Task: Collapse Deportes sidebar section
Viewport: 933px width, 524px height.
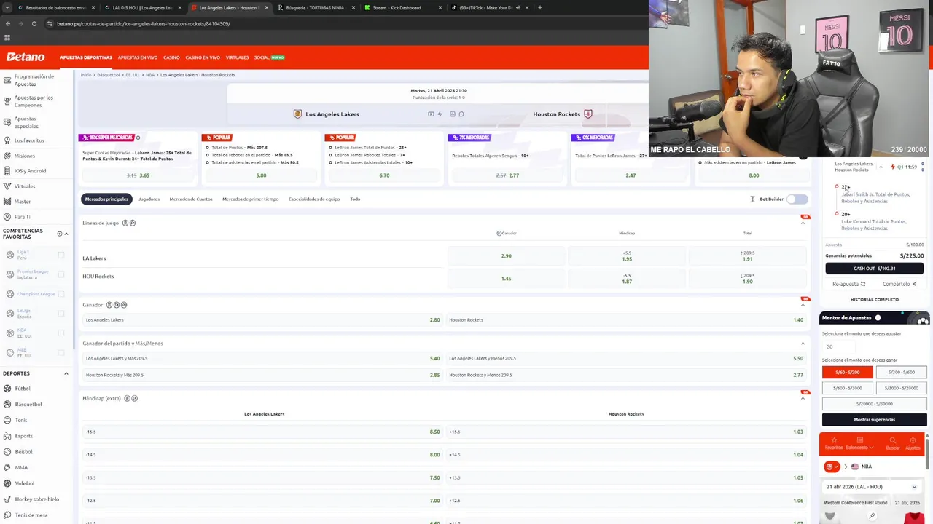Action: coord(66,373)
